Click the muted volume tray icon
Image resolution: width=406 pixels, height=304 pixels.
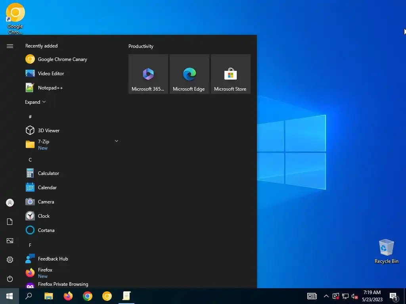[354, 296]
